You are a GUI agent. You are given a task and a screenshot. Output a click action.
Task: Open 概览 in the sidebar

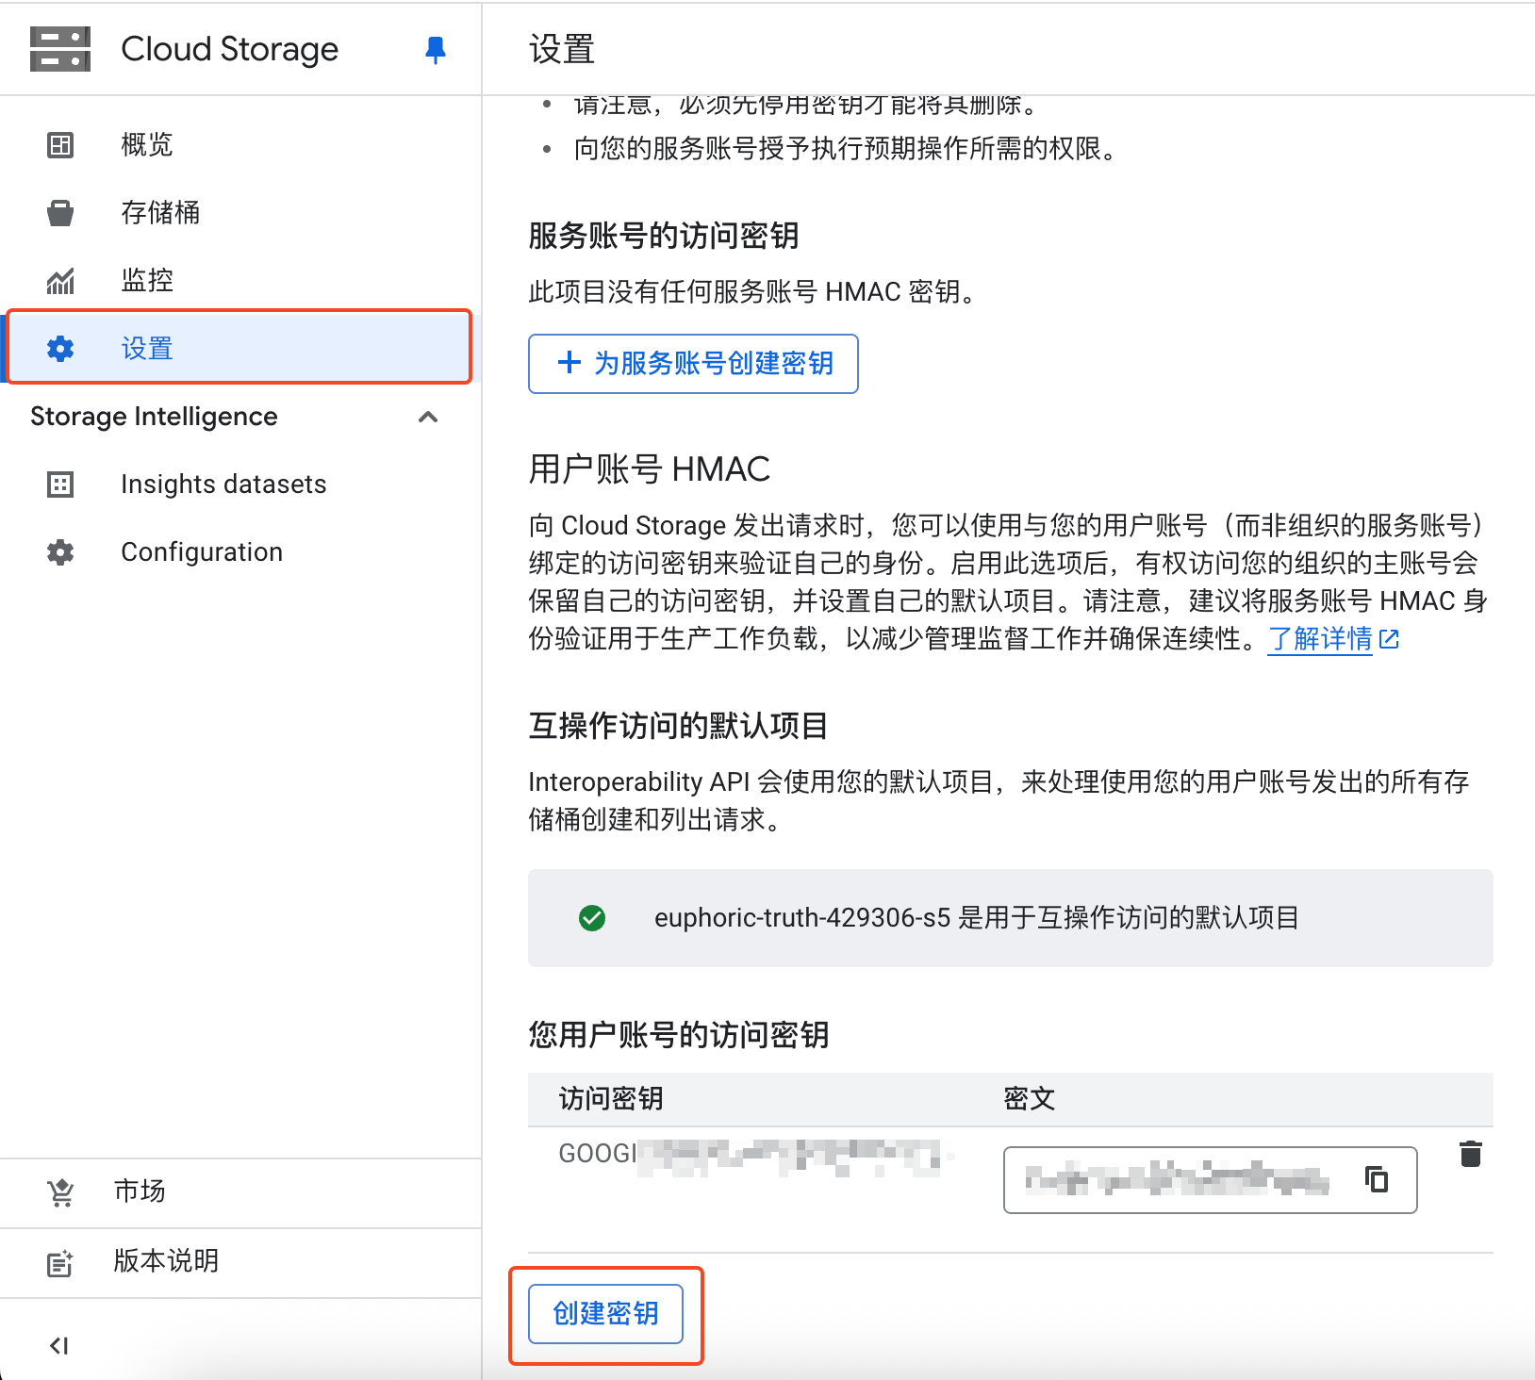pos(146,145)
